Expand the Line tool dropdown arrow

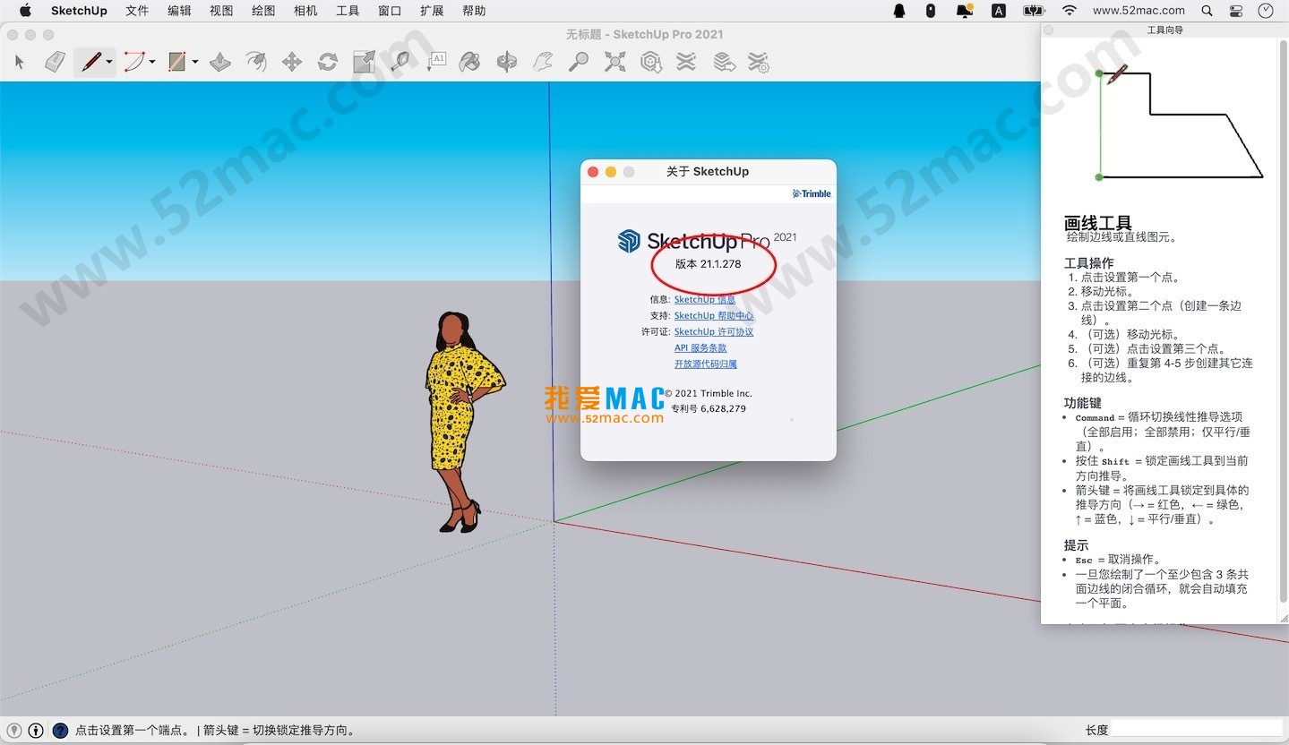pyautogui.click(x=109, y=62)
